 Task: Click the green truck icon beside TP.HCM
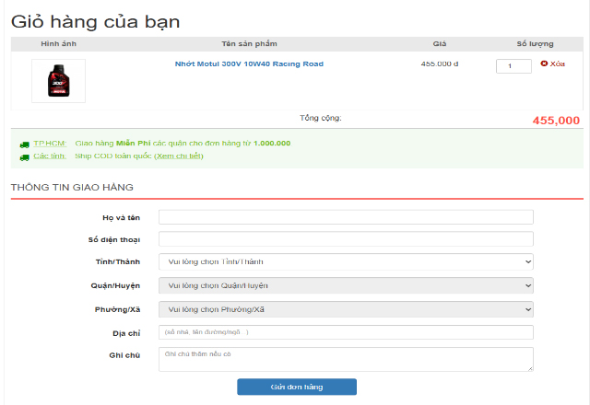[24, 144]
